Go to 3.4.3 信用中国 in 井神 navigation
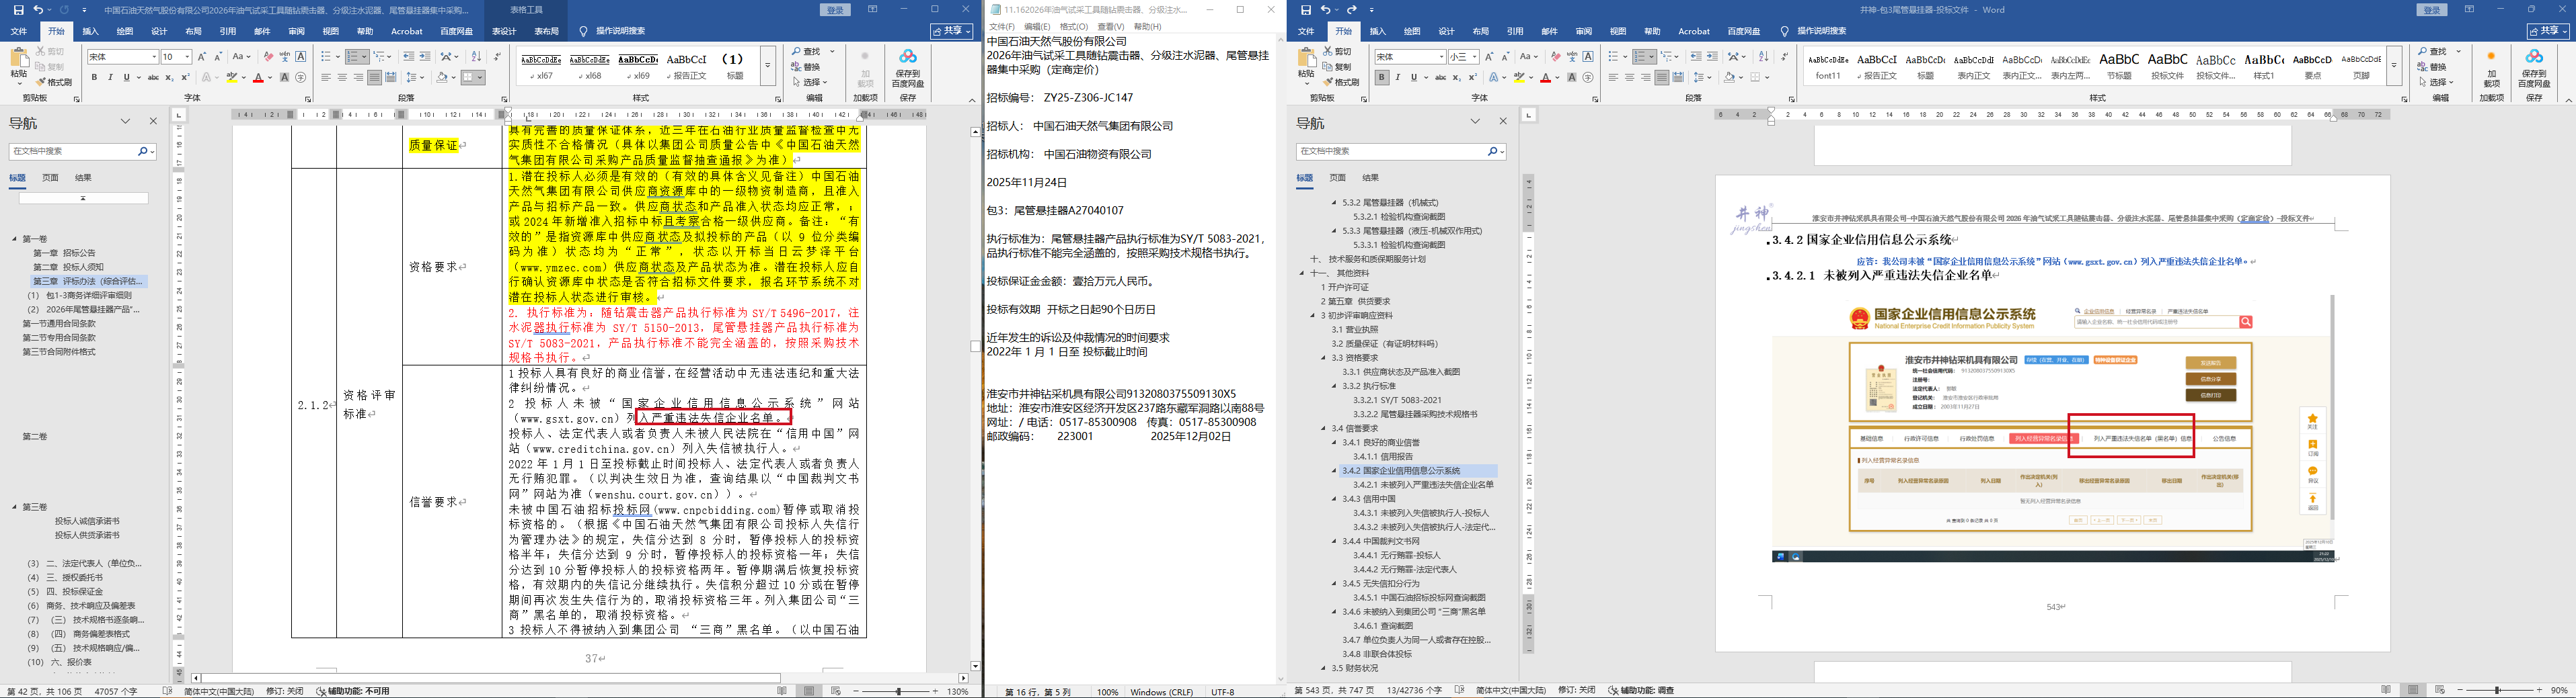Screen dimensions: 2576x698 pos(1369,499)
